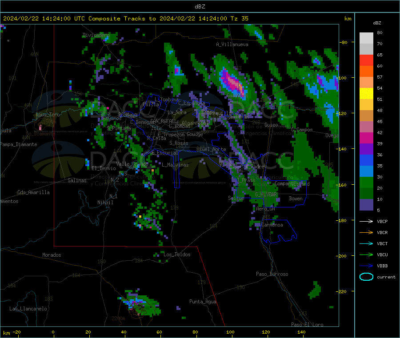Click the 'Punta_Agua' map label
400x338 pixels.
pyautogui.click(x=203, y=302)
